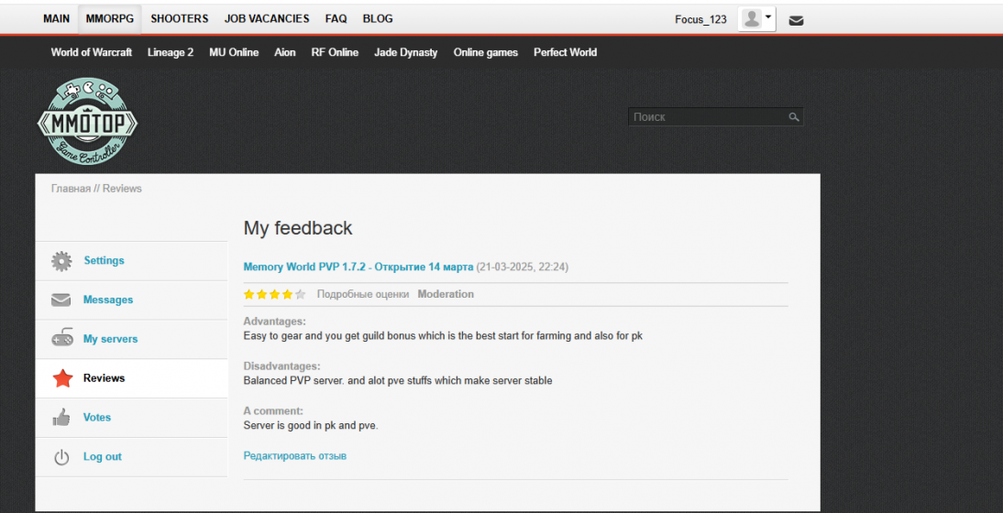Select RF Online category
This screenshot has height=513, width=1003.
pos(336,52)
